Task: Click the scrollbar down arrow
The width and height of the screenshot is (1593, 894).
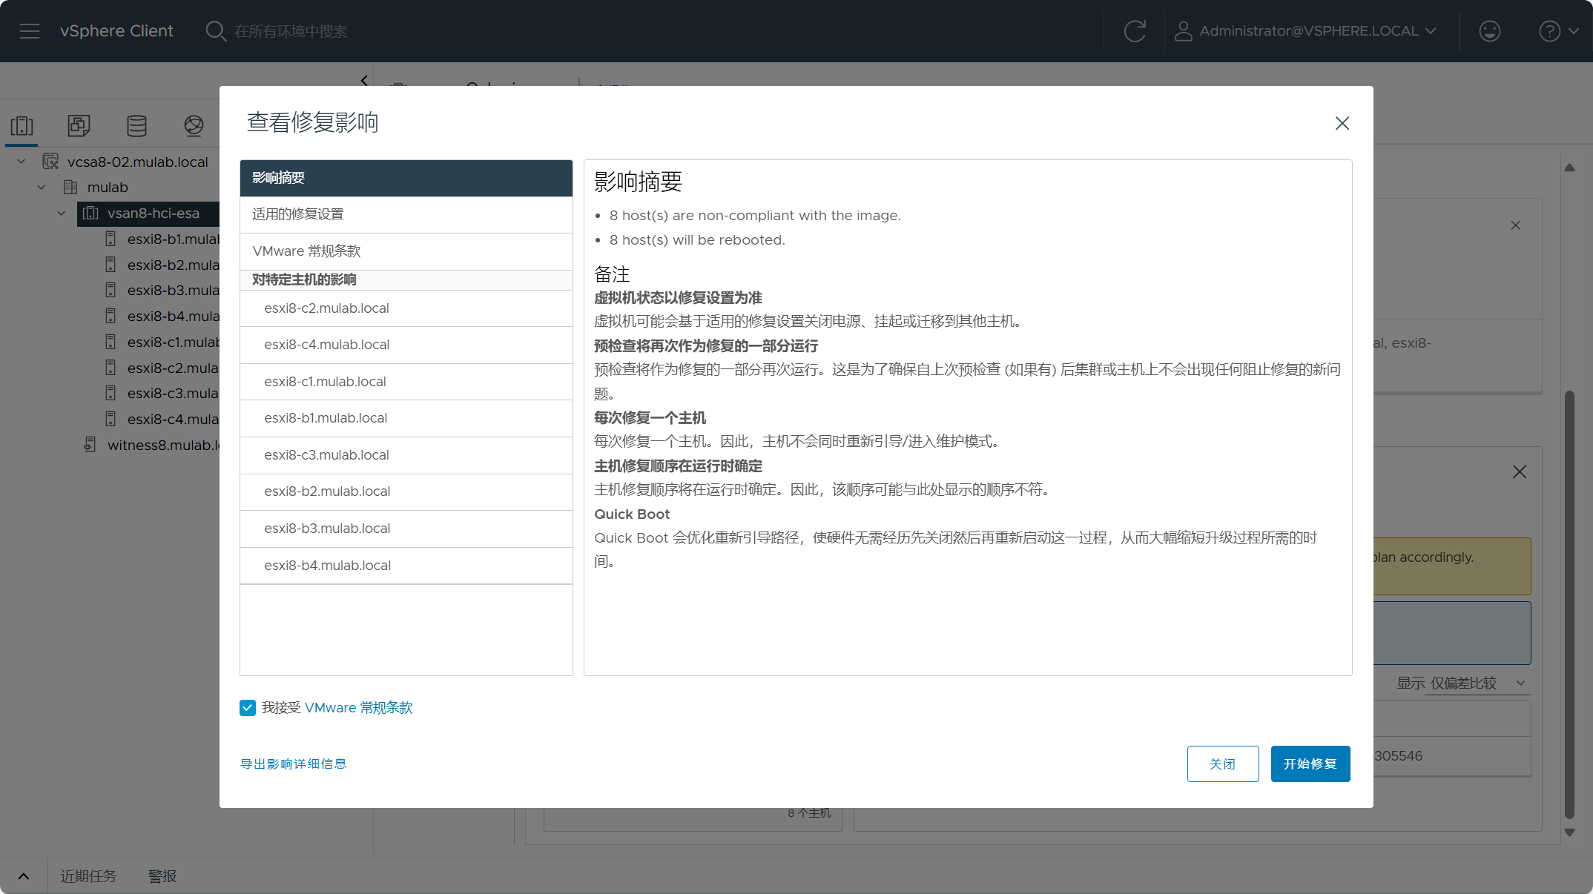Action: (x=1569, y=832)
